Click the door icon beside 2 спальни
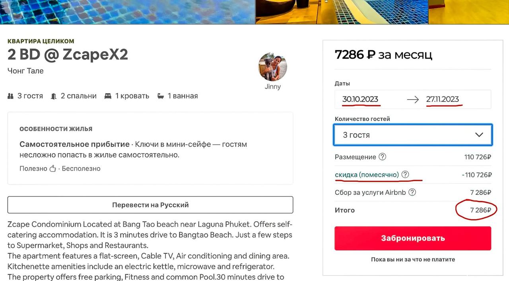This screenshot has width=509, height=281. pyautogui.click(x=54, y=96)
